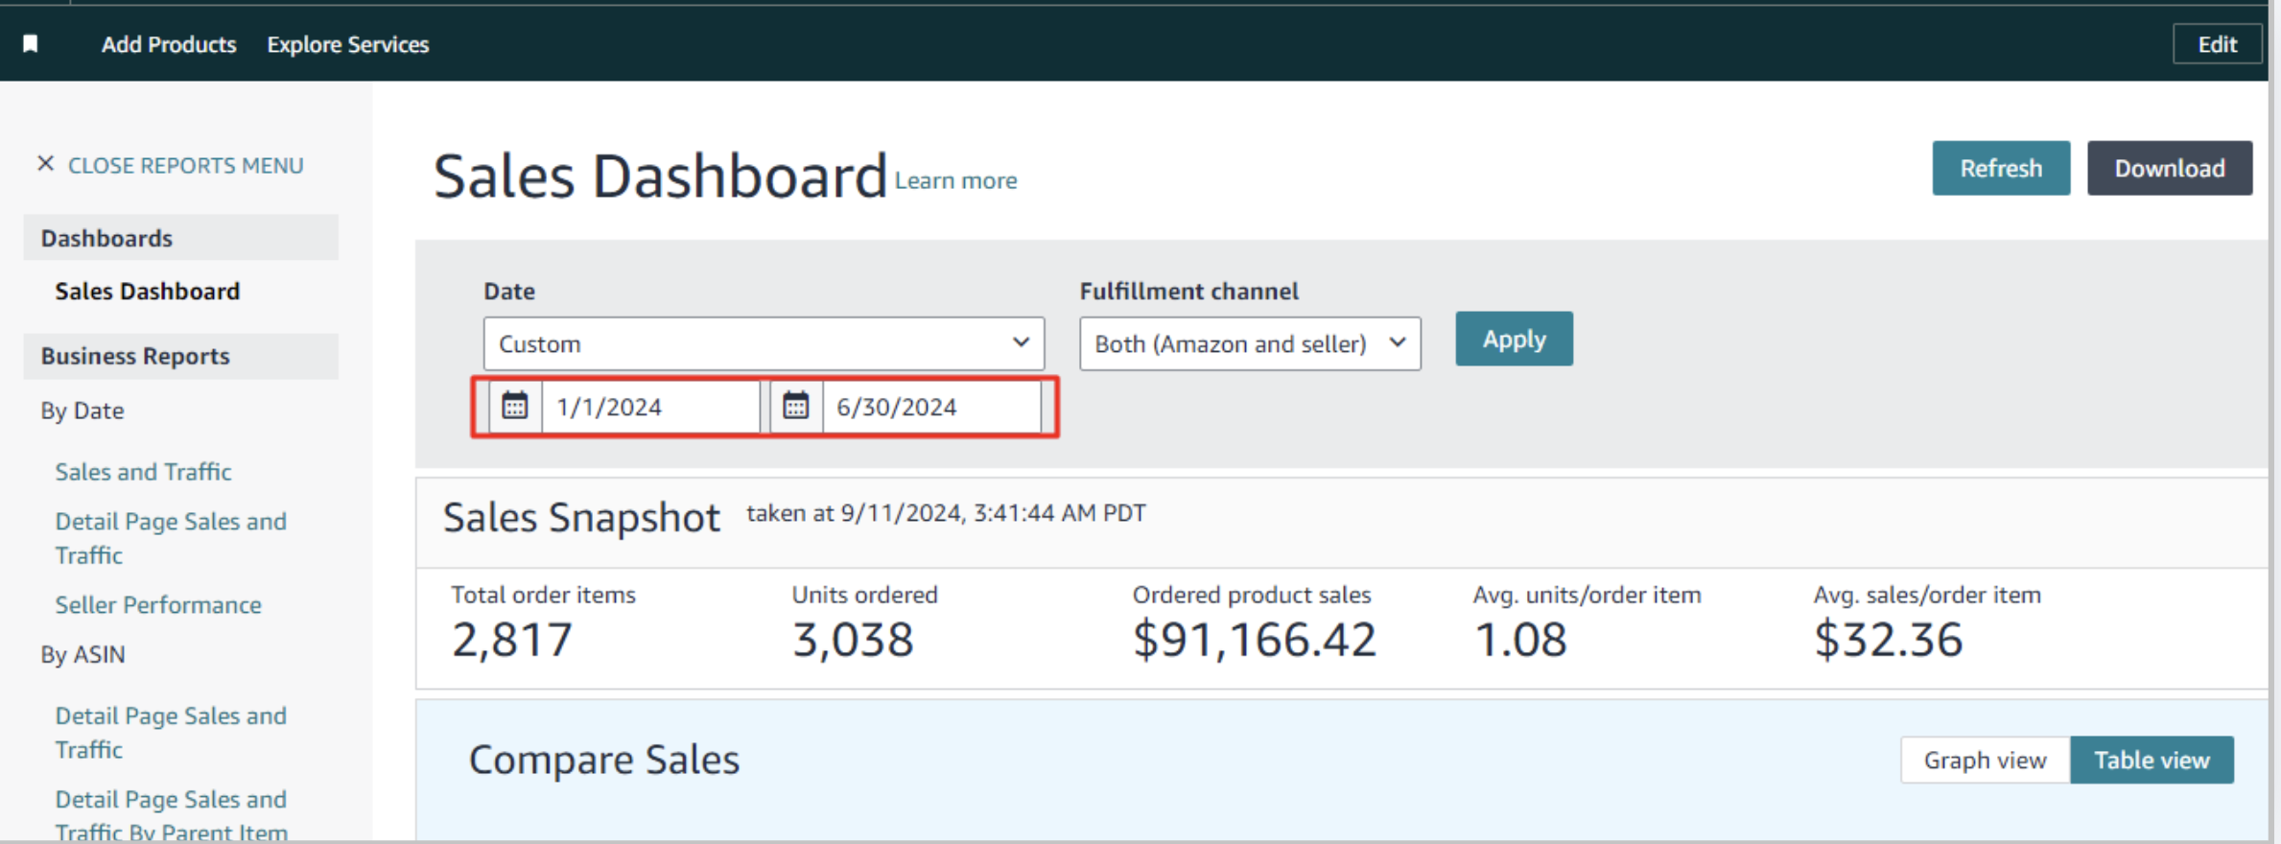Click the bookmark icon in top bar
Viewport: 2281px width, 844px height.
(31, 44)
